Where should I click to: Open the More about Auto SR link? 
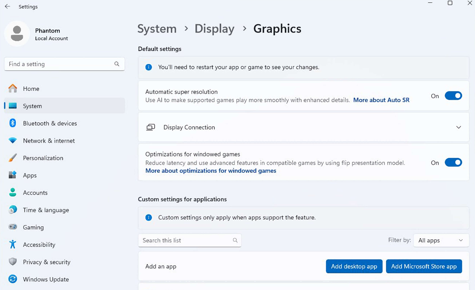(x=381, y=100)
